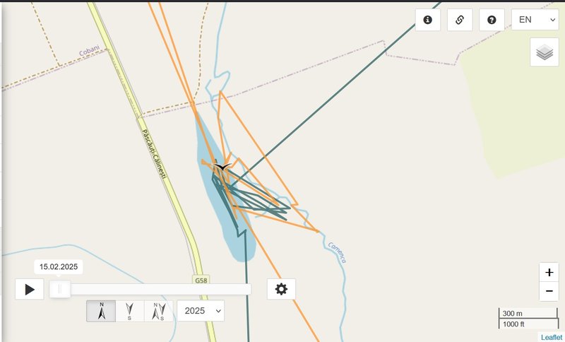This screenshot has height=342, width=565.
Task: Open the gear settings button
Action: [x=281, y=289]
